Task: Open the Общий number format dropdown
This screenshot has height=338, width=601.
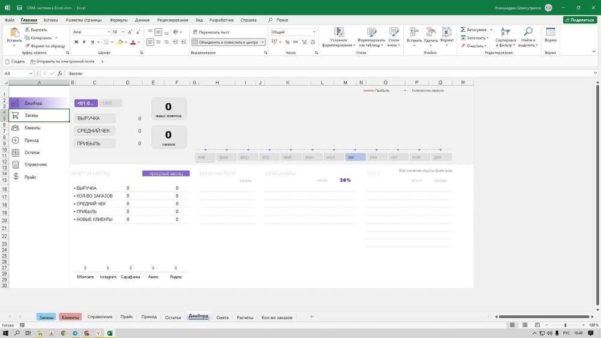Action: [x=314, y=32]
